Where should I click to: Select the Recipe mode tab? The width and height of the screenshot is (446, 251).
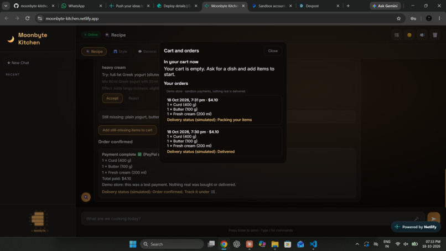[94, 52]
